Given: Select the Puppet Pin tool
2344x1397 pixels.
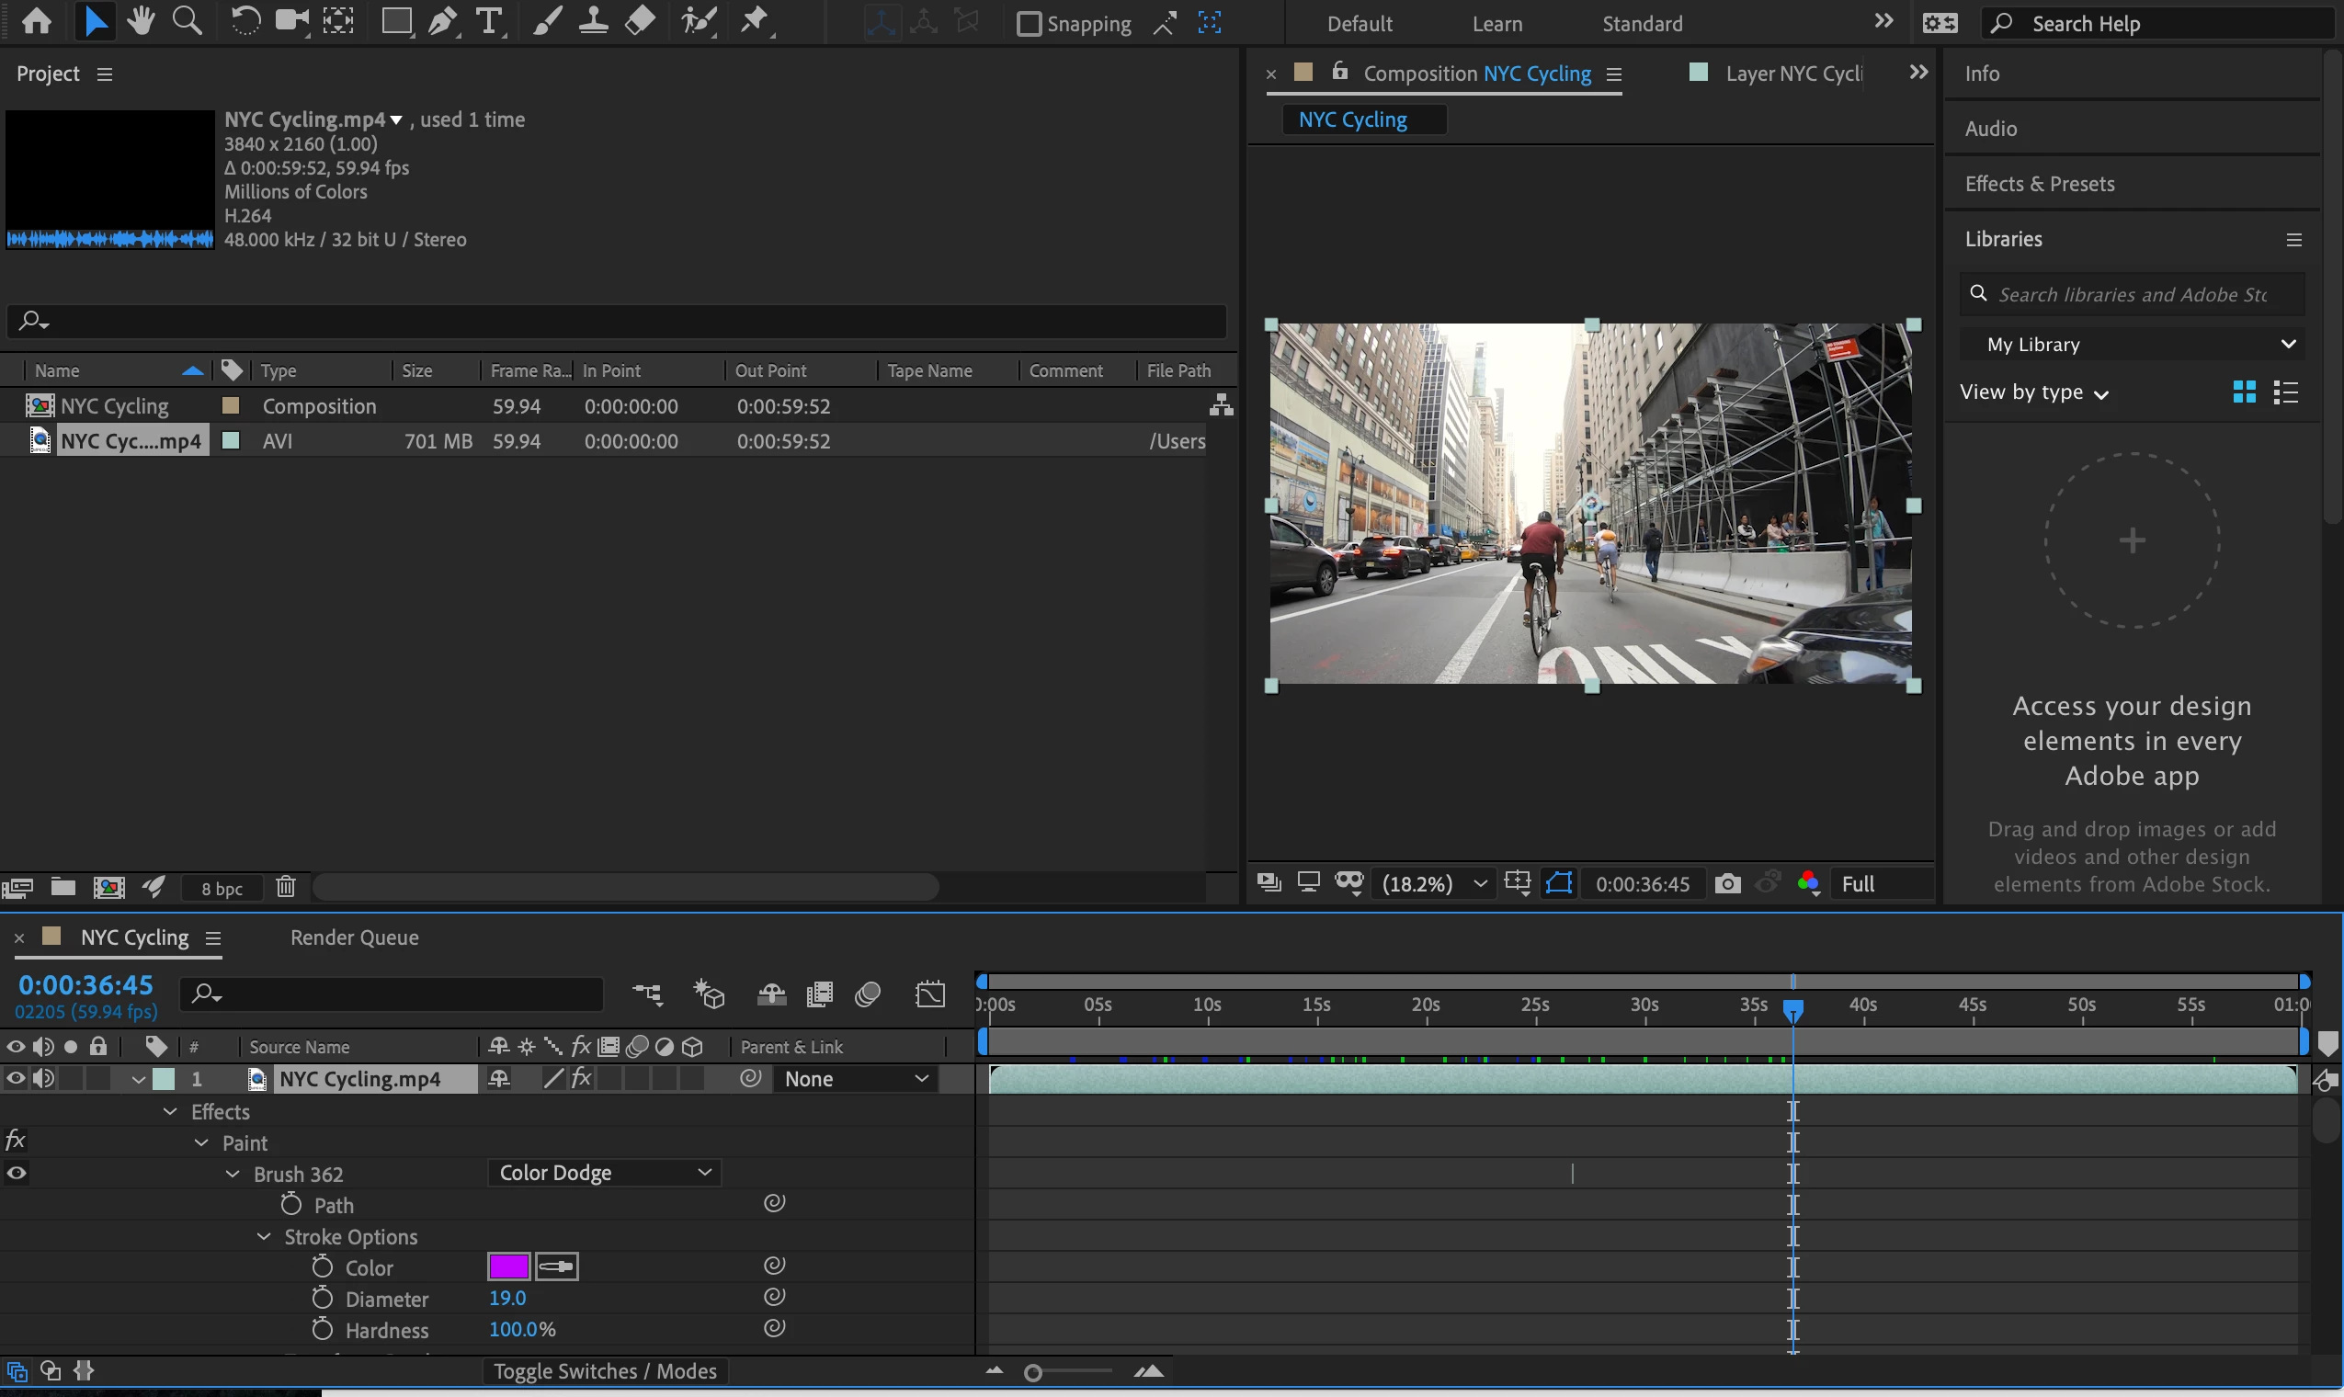Looking at the screenshot, I should point(754,22).
